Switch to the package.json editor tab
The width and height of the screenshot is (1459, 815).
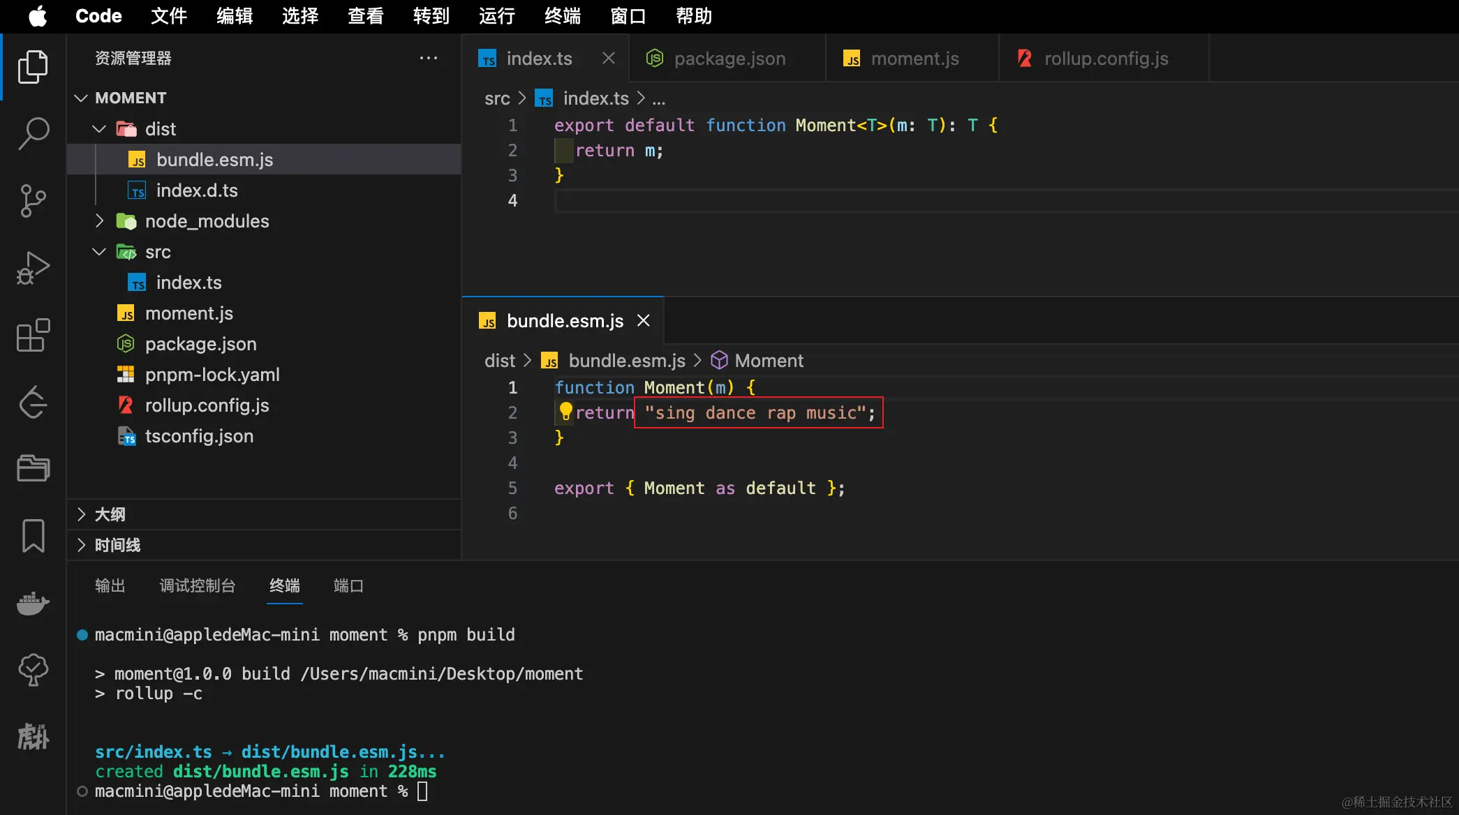point(729,59)
